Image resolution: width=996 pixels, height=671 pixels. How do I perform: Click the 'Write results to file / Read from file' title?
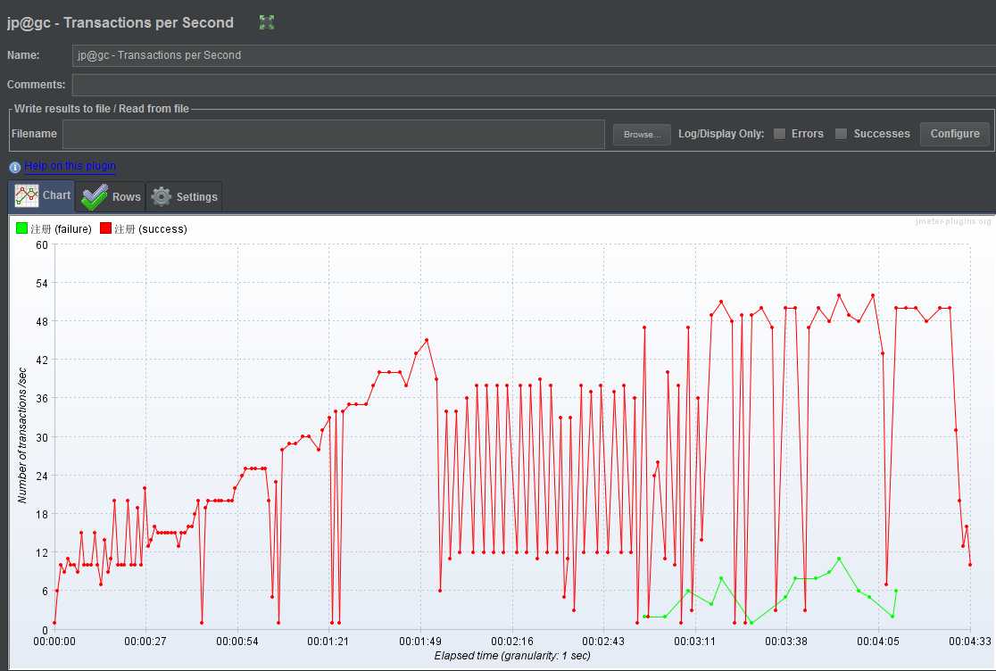(x=102, y=109)
